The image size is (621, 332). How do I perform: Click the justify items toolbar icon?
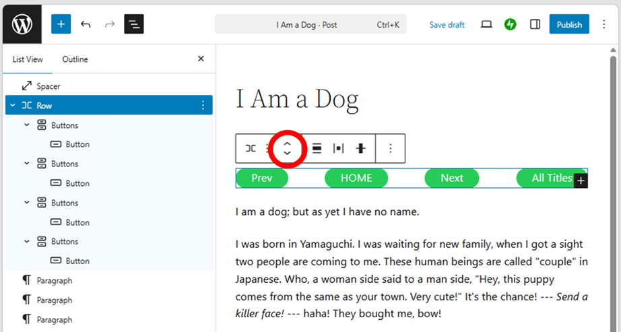[339, 149]
